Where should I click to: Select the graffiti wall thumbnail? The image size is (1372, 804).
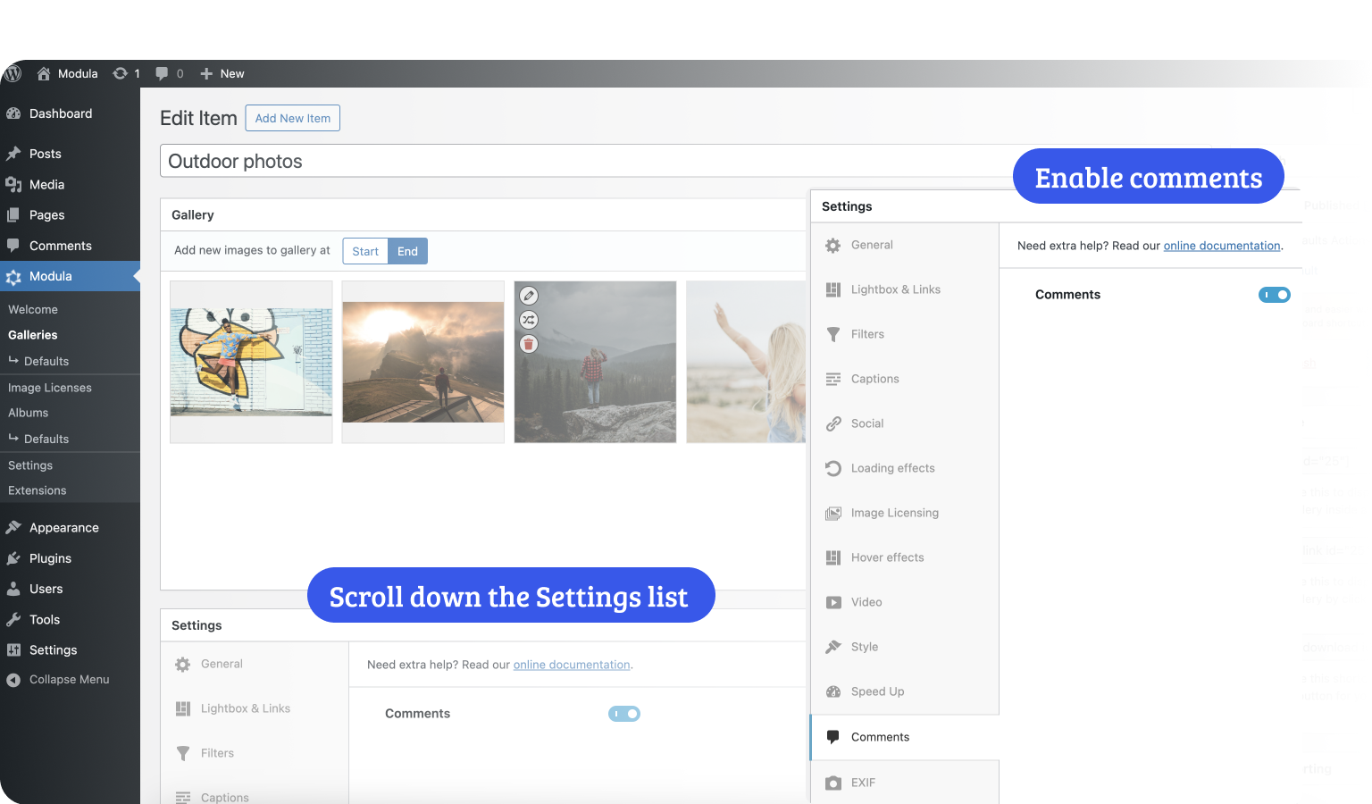click(x=251, y=362)
